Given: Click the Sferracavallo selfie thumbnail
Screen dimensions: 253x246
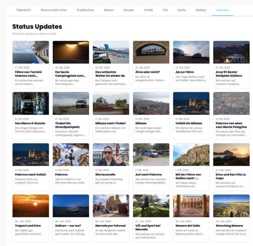Looking at the screenshot, I should (x=111, y=155).
